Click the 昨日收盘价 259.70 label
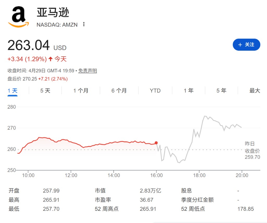This screenshot has height=223, width=267. pos(252,150)
